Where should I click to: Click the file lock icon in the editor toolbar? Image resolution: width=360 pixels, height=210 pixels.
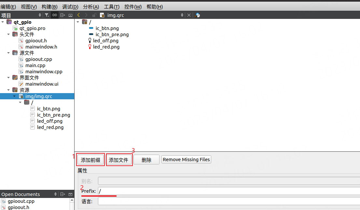click(94, 15)
